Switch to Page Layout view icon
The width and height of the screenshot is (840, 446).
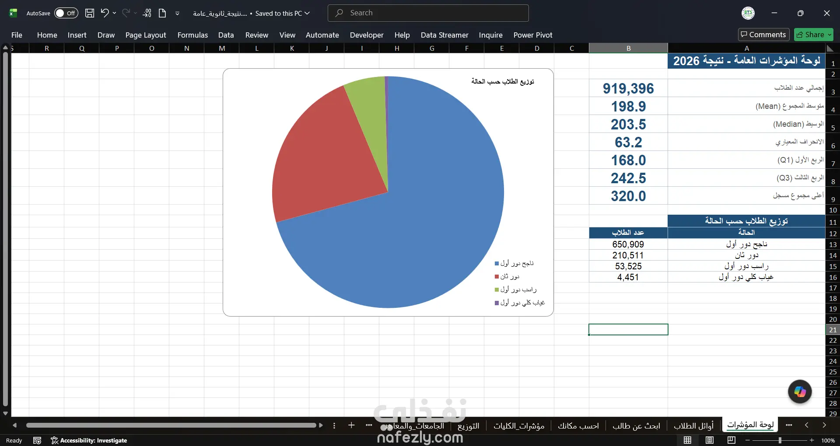[x=710, y=440]
